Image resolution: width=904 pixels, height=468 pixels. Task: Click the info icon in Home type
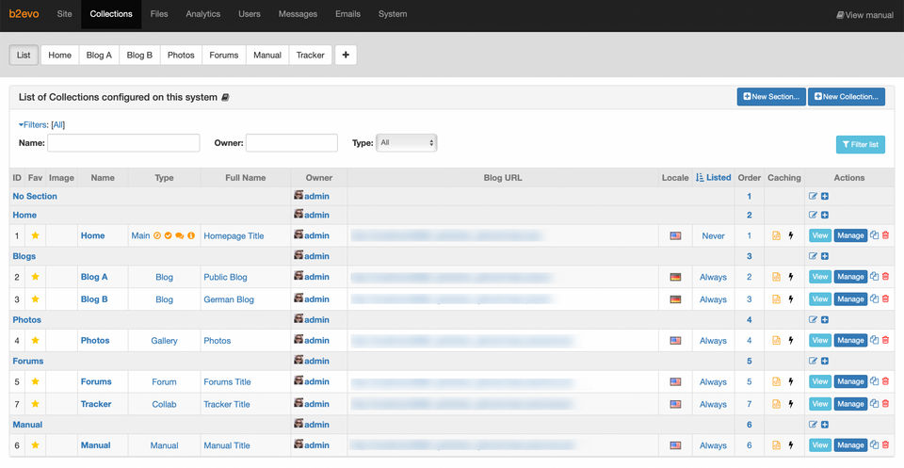(x=191, y=235)
